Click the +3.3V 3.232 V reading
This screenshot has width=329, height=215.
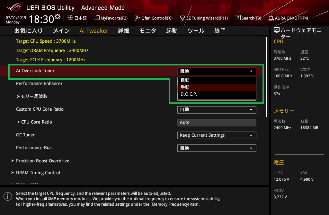(x=280, y=197)
